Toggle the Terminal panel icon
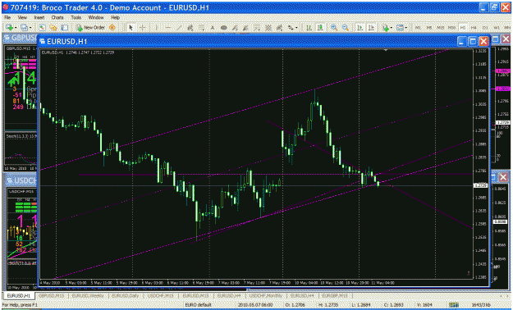Screen dimensions: 513x310 pyautogui.click(x=65, y=27)
